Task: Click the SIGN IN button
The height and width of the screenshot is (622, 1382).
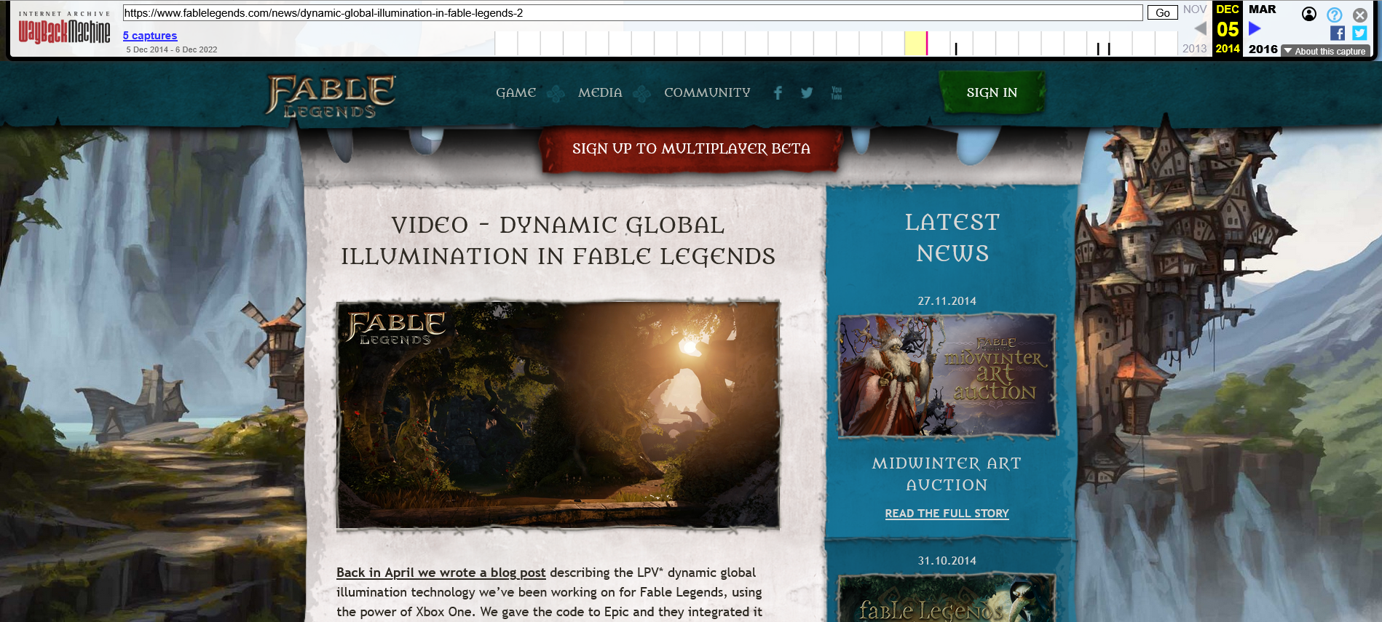Action: click(x=992, y=92)
